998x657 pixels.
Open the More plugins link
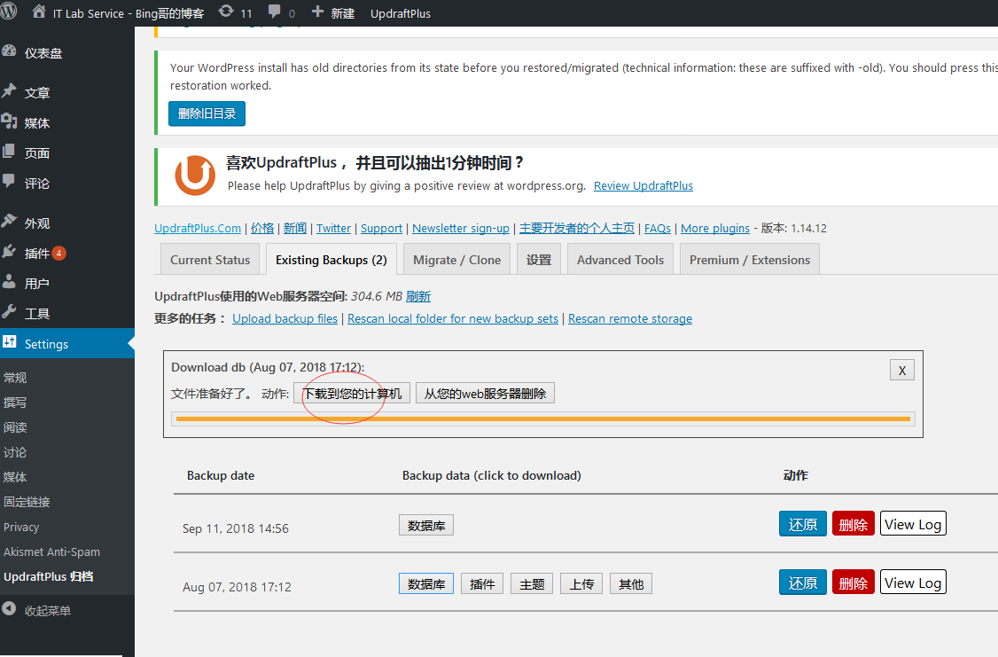[715, 228]
